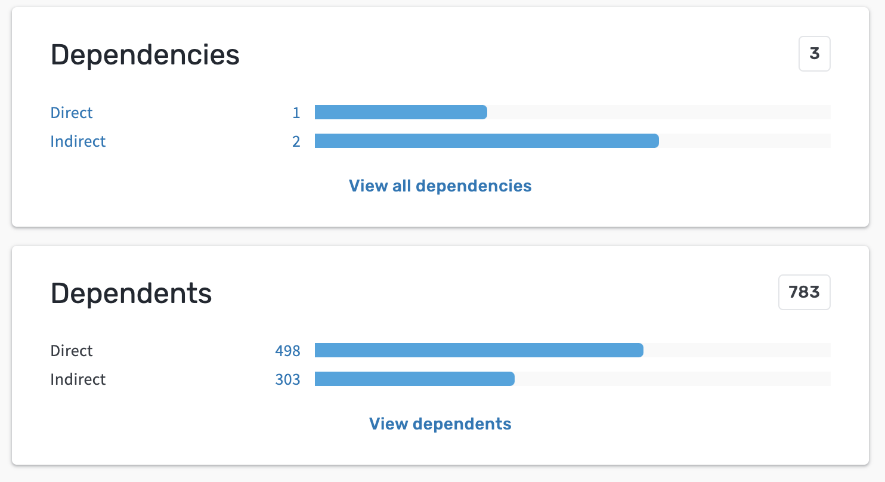The image size is (885, 482).
Task: Open the 498 direct dependents count
Action: coord(287,350)
